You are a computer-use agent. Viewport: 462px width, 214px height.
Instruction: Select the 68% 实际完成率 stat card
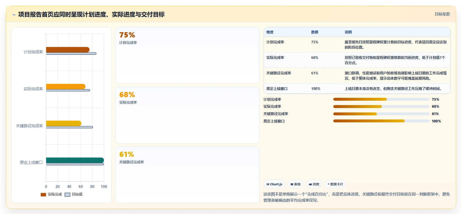[187, 115]
